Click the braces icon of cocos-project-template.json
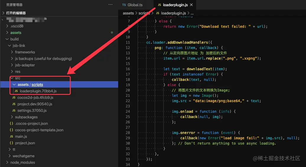The width and height of the screenshot is (306, 167). point(12,130)
